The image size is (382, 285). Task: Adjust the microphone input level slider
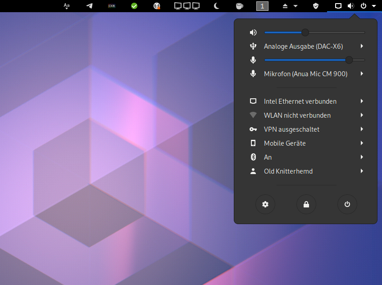coord(314,60)
